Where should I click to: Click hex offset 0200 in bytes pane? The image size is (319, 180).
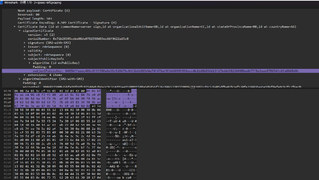tap(8, 125)
